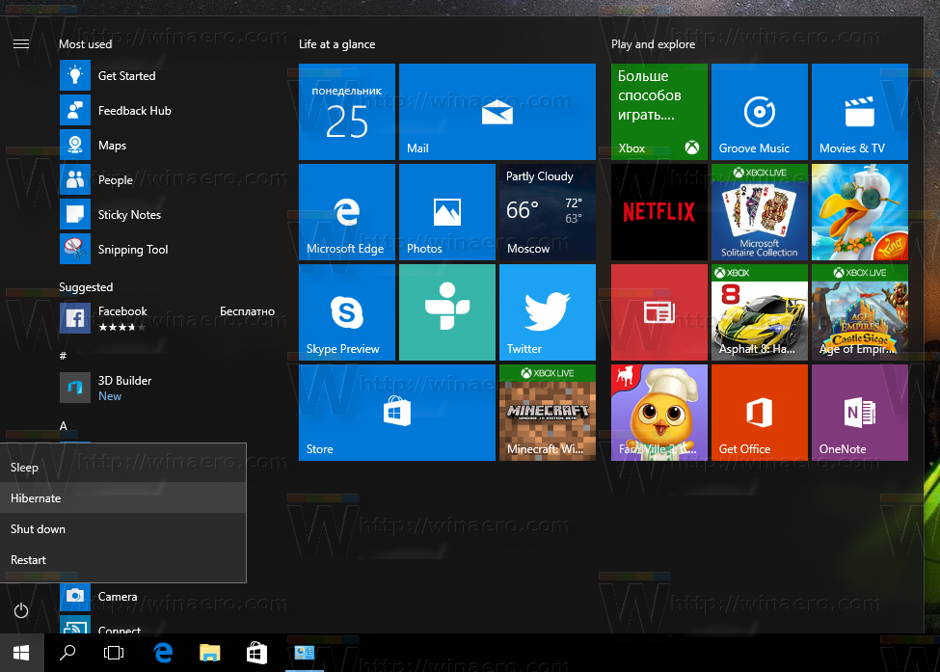Open the Movies & TV tile
Screen dimensions: 940x672
pos(860,112)
